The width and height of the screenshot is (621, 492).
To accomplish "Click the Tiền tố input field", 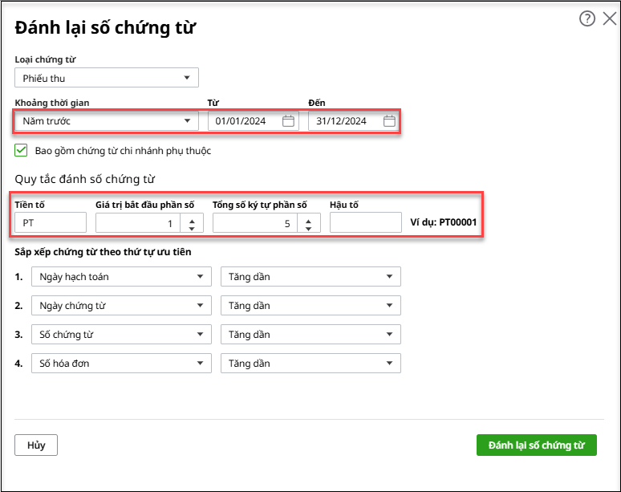I will coord(51,223).
